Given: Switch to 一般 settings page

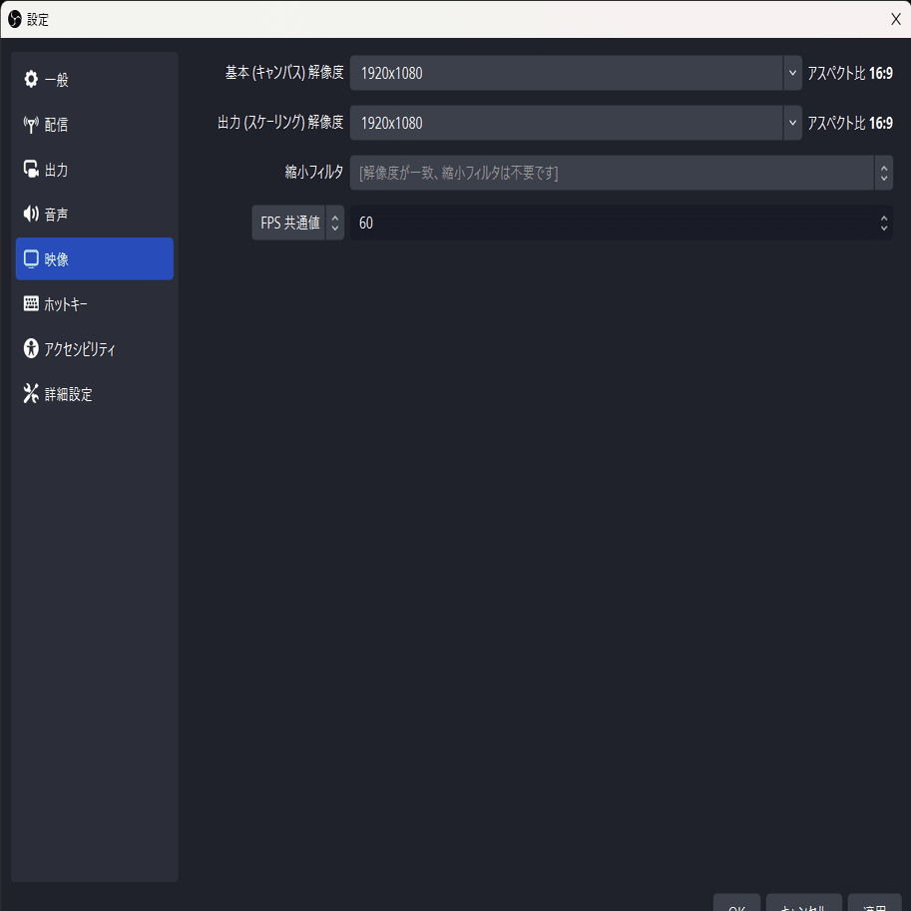Looking at the screenshot, I should 95,79.
